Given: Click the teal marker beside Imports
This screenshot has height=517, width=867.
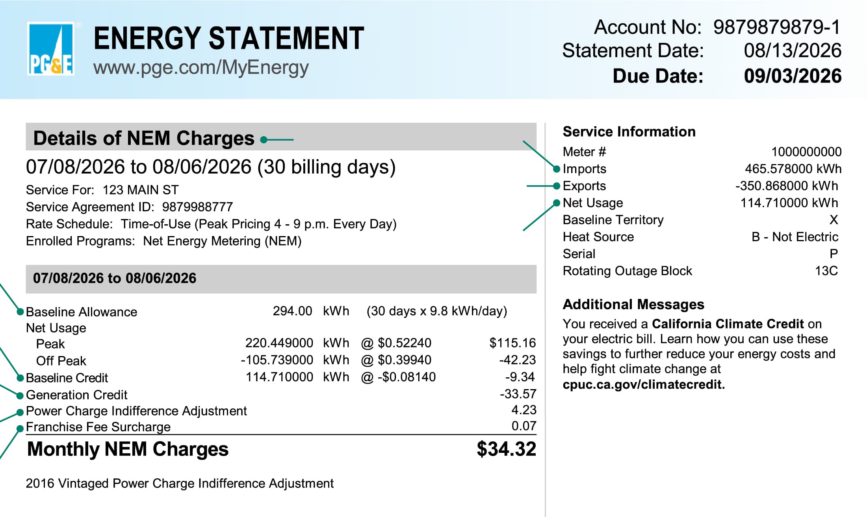Looking at the screenshot, I should [556, 169].
